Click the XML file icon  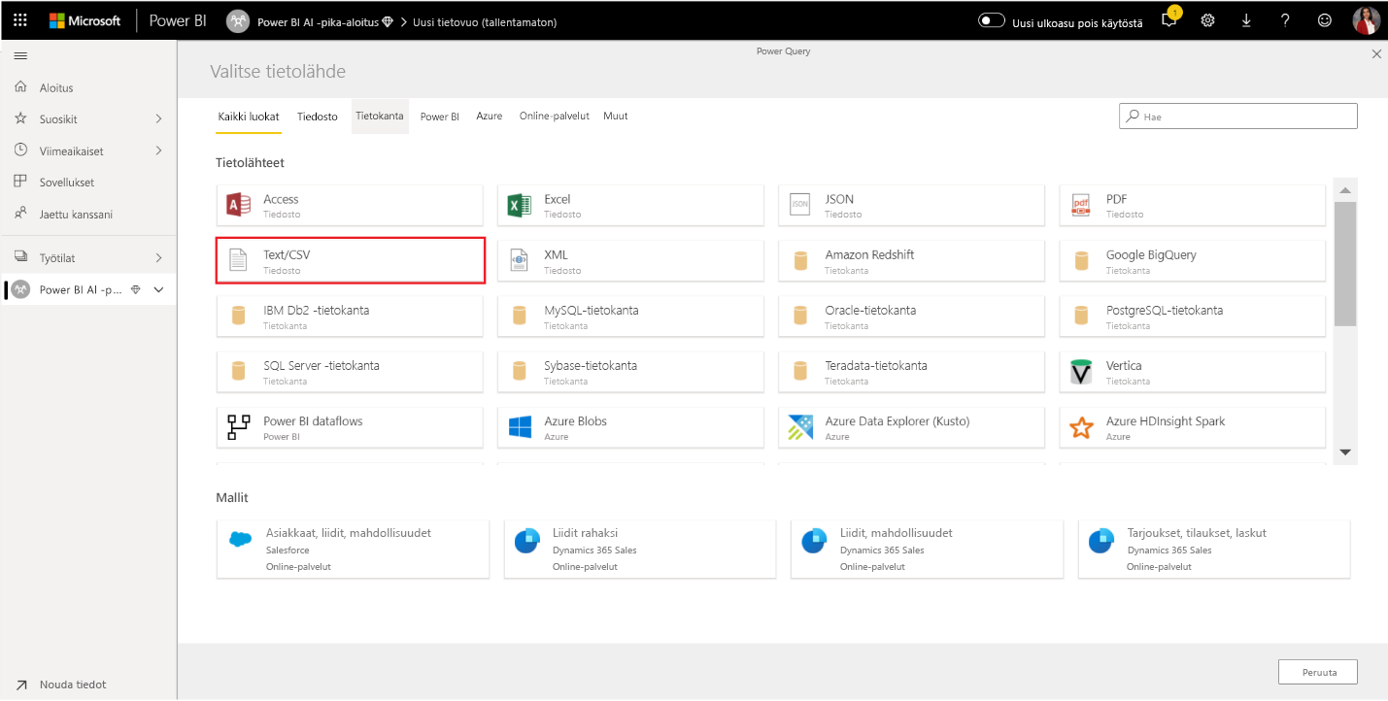coord(520,260)
